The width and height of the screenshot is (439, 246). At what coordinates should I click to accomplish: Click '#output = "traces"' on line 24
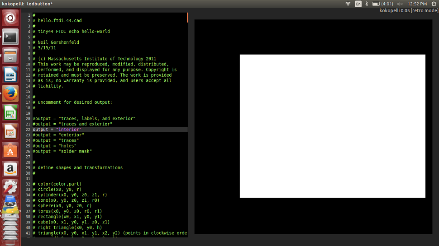(56, 140)
